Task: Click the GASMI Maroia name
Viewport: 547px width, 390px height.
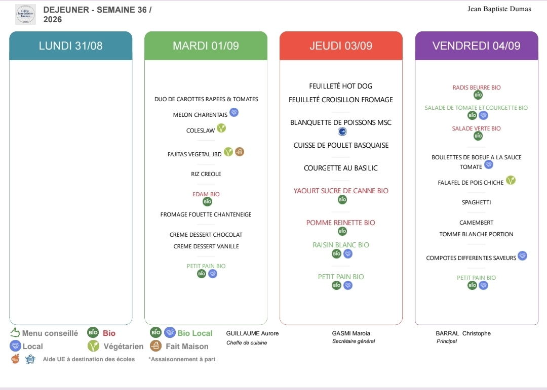Action: click(x=351, y=333)
